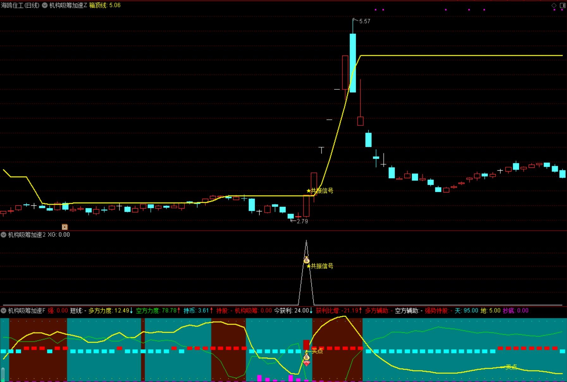Click the 买点 label on the right side
The width and height of the screenshot is (567, 382).
(511, 367)
